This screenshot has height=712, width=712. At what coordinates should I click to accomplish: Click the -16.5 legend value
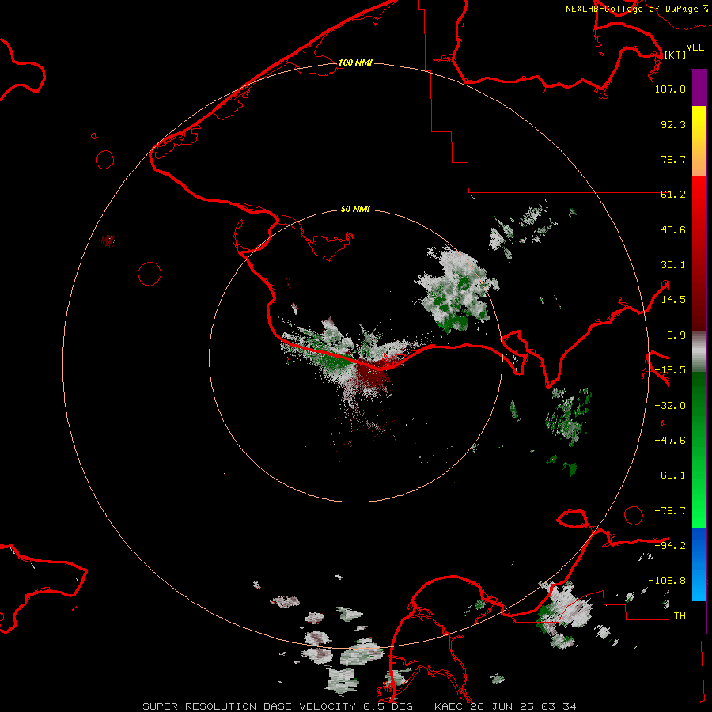670,370
